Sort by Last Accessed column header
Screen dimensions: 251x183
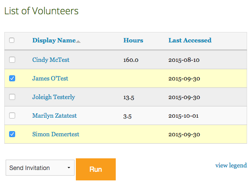190,40
